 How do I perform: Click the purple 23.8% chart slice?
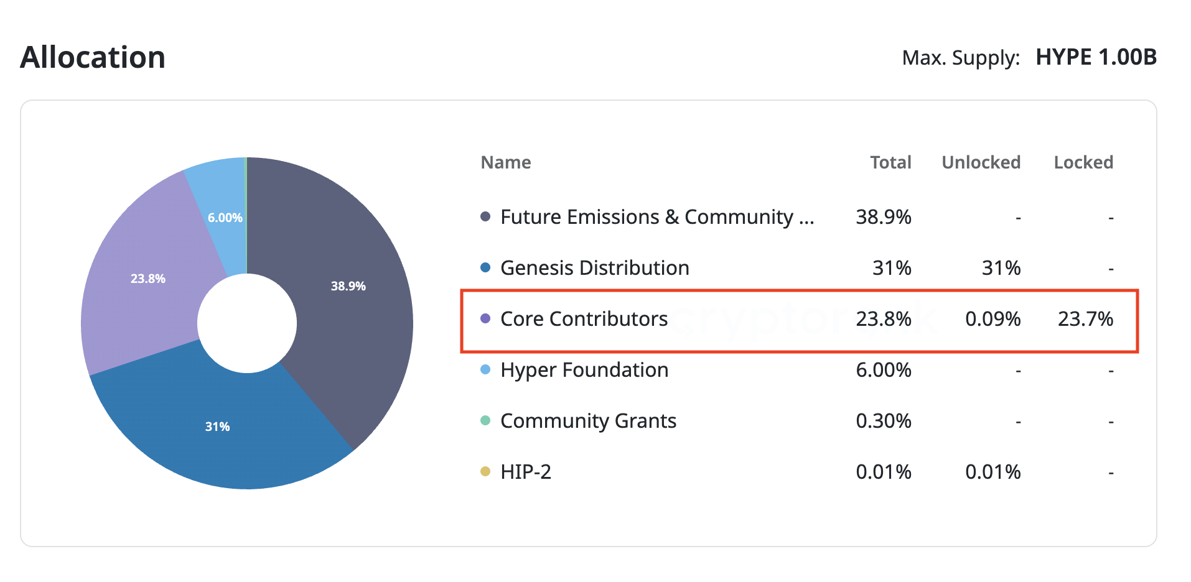click(x=148, y=279)
